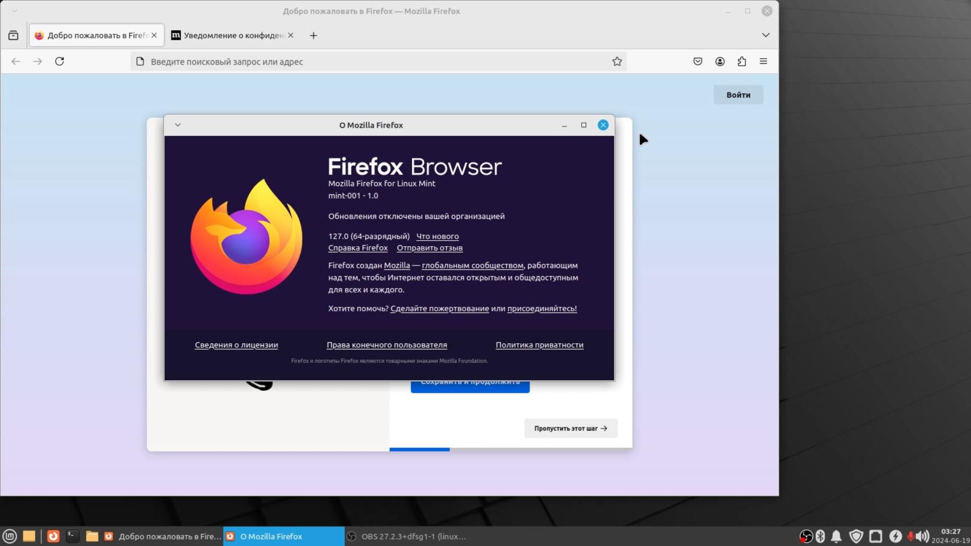
Task: Follow the 'Mozilla' link in About text
Action: pos(397,265)
